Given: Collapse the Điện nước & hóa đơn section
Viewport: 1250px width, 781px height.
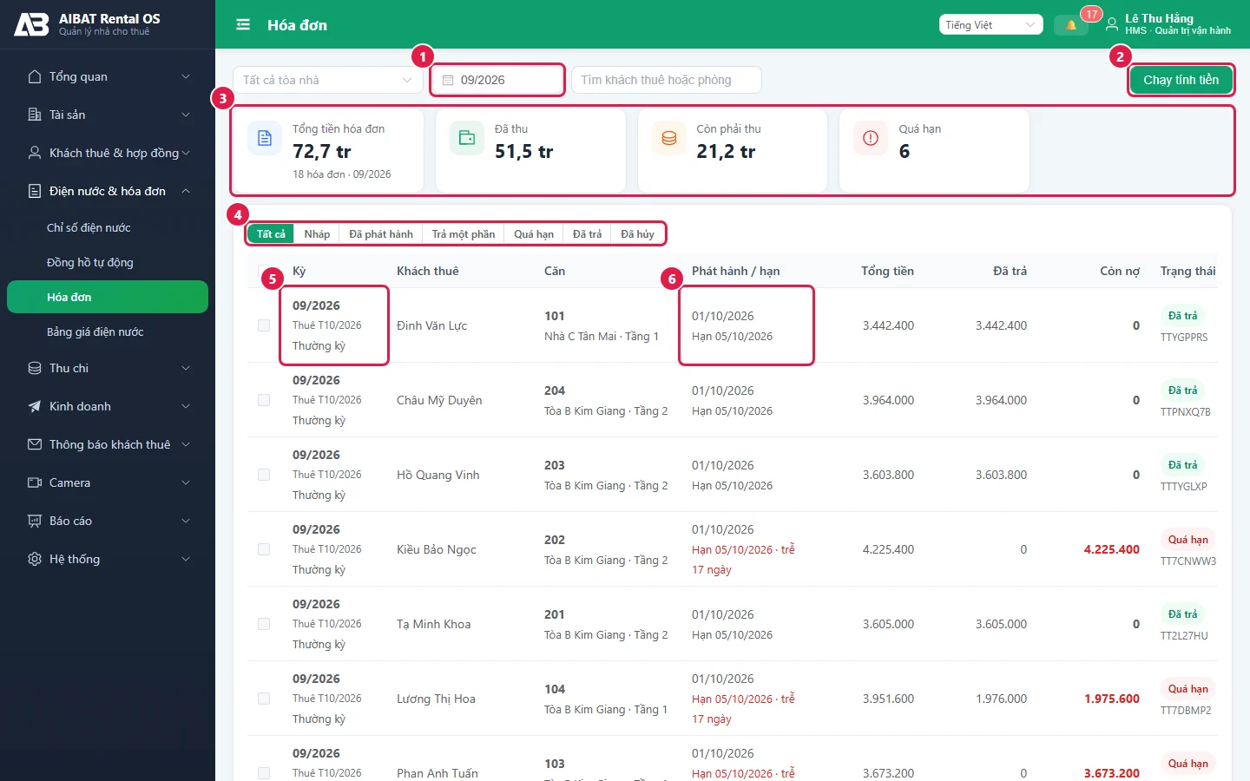Looking at the screenshot, I should coord(108,191).
